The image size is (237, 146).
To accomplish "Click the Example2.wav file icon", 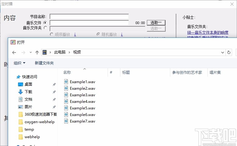I will click(66, 88).
